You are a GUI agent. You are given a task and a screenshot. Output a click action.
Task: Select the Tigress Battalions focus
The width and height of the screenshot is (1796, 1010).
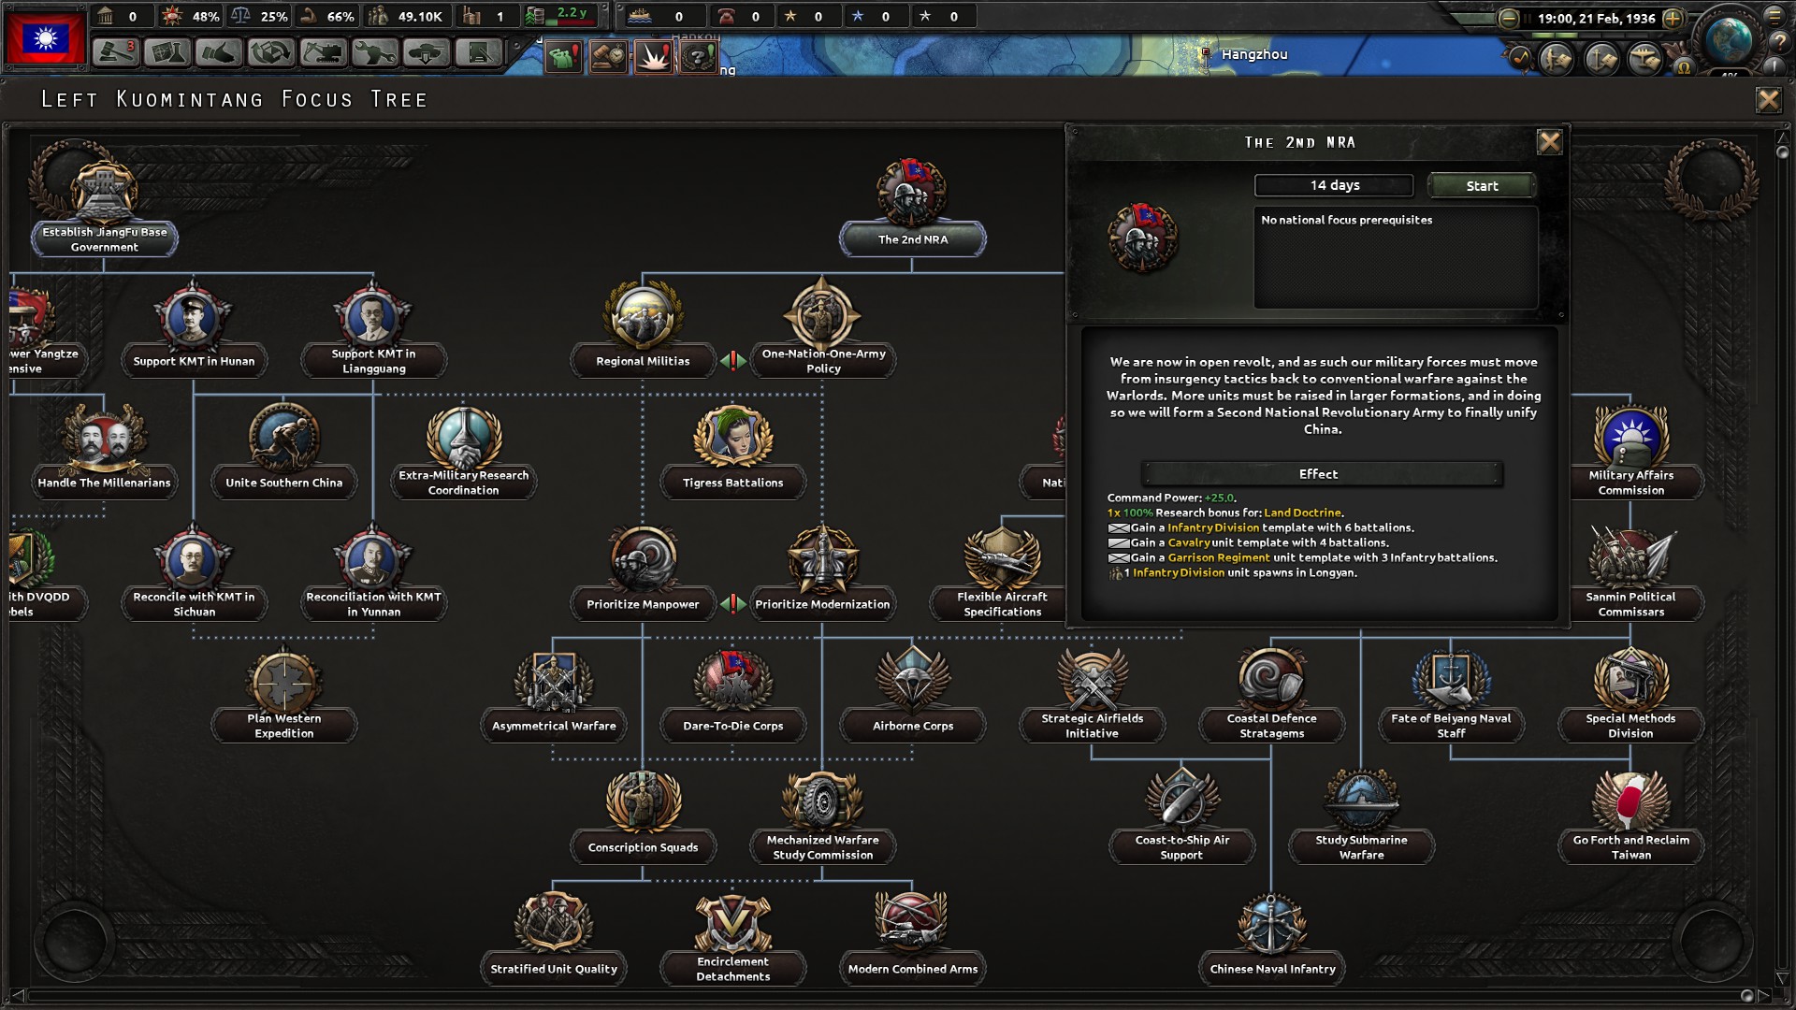pos(732,451)
